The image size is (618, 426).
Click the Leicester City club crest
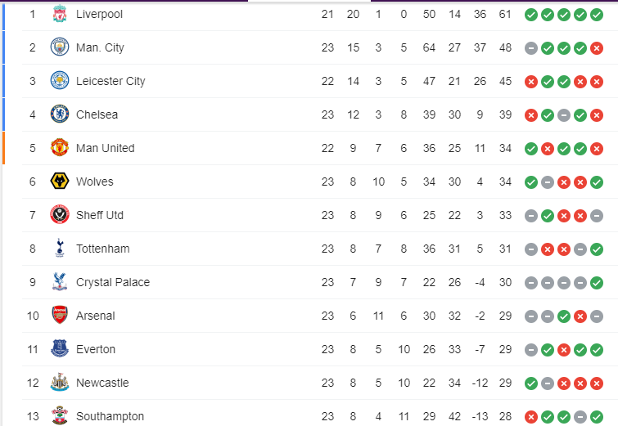(x=59, y=81)
